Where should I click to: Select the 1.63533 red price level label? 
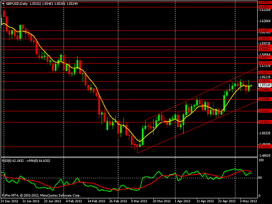tap(265, 7)
